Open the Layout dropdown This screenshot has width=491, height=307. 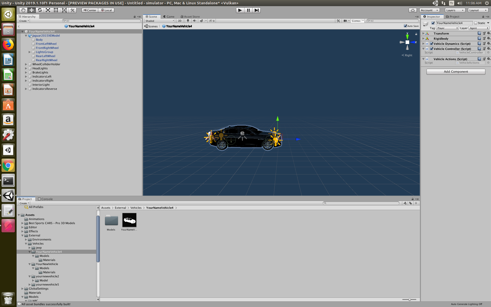coord(478,10)
